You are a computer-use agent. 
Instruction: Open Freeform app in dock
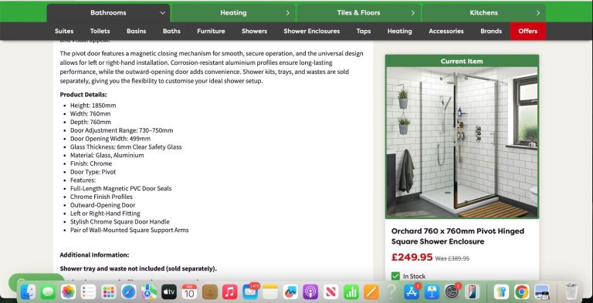[290, 291]
